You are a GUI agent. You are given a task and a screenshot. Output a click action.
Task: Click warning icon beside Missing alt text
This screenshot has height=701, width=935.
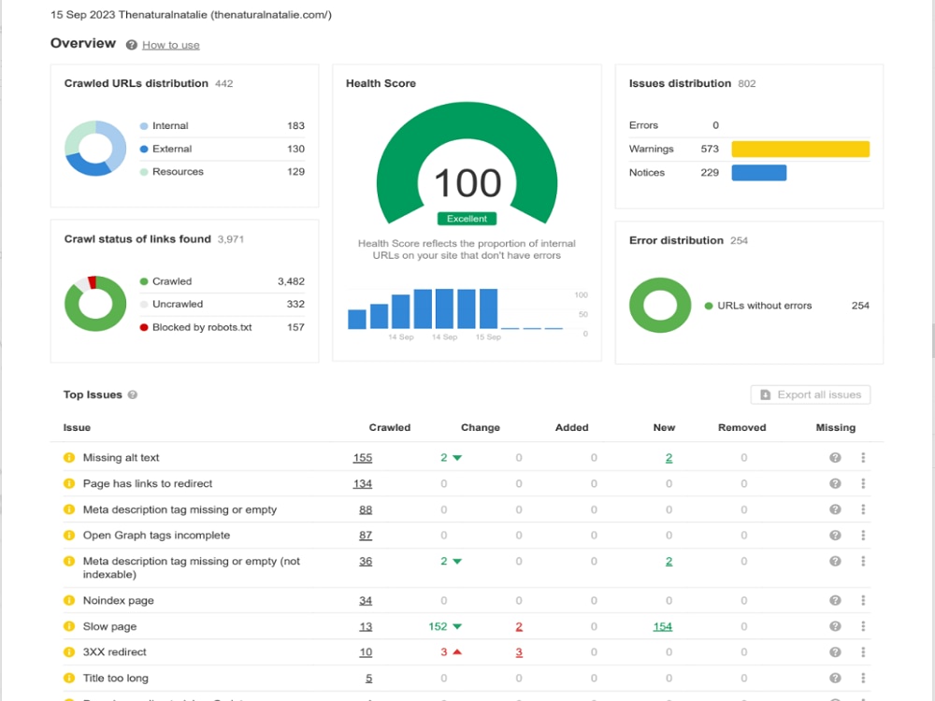[69, 458]
